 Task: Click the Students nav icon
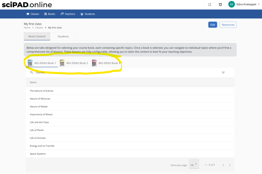[82, 14]
